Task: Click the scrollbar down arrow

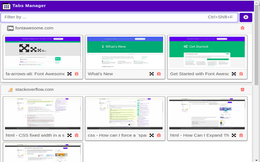Action: pos(257,160)
